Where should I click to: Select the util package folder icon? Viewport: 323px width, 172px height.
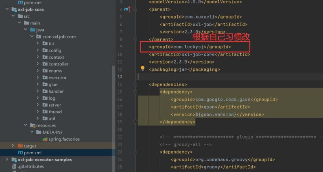pyautogui.click(x=45, y=118)
